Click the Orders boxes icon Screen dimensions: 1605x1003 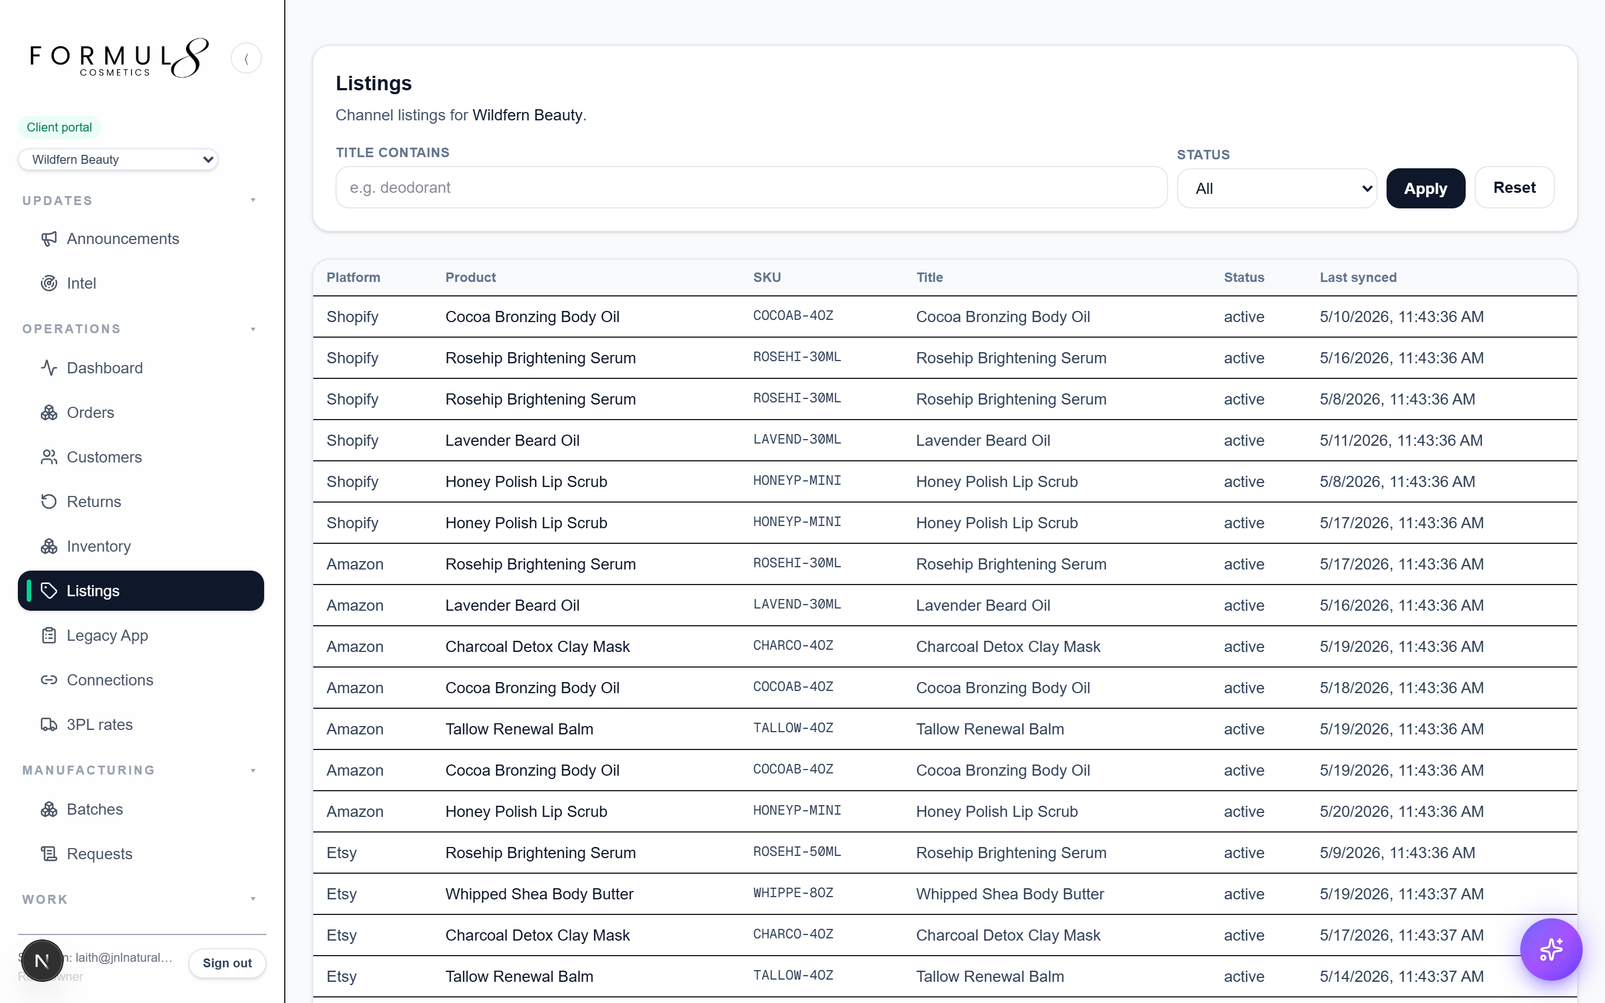tap(49, 412)
